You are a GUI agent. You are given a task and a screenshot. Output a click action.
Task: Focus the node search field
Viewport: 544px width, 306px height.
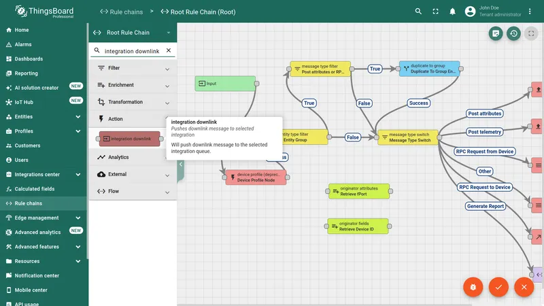(132, 51)
